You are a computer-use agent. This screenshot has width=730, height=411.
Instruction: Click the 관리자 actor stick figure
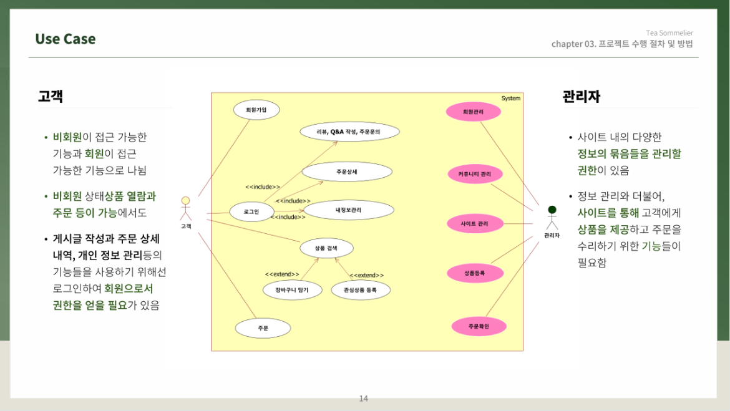(552, 218)
